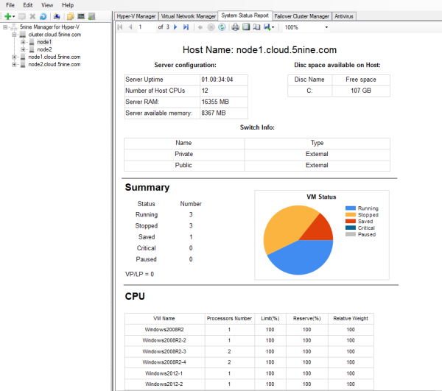Screen dimensions: 442x391
Task: Click the gray X remove icon in left toolbar
Action: pos(32,16)
